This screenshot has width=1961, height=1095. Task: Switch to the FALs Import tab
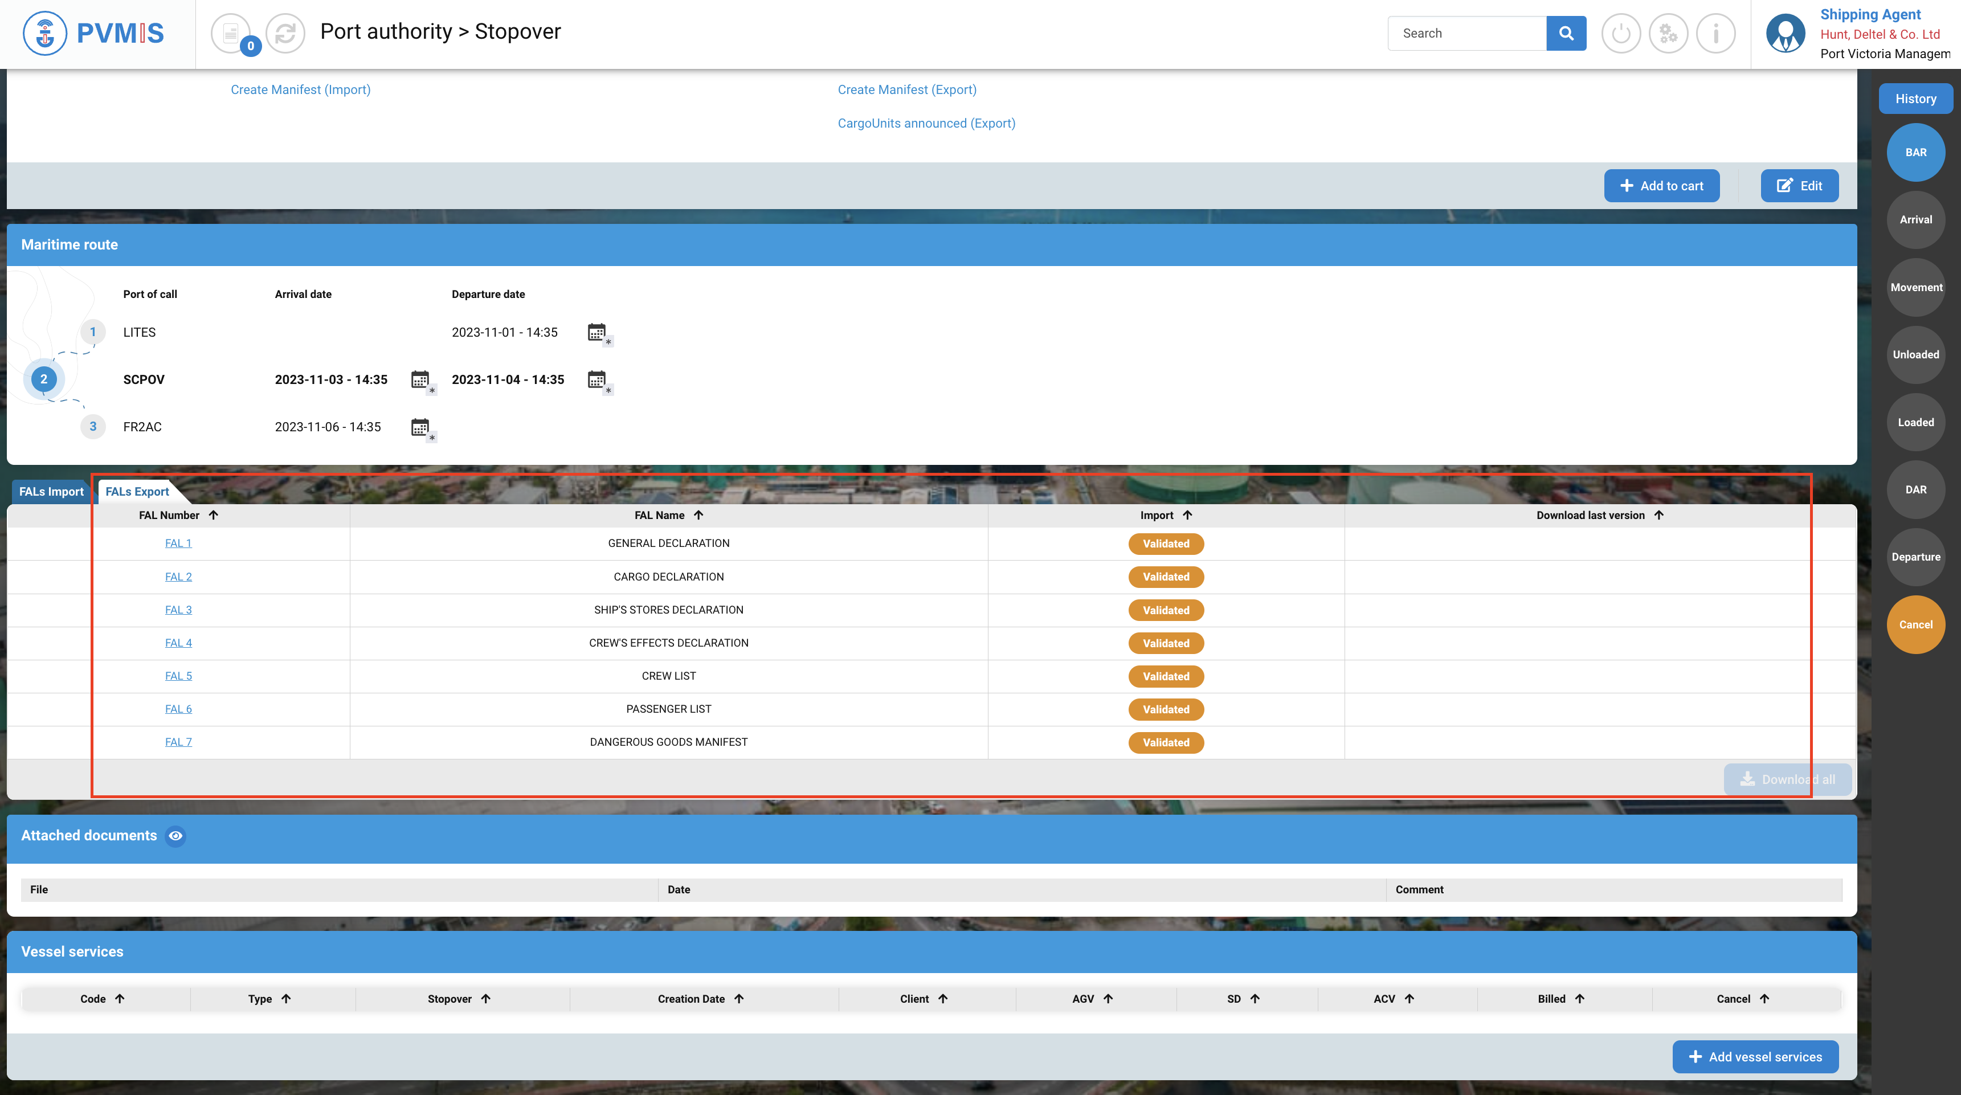click(51, 492)
